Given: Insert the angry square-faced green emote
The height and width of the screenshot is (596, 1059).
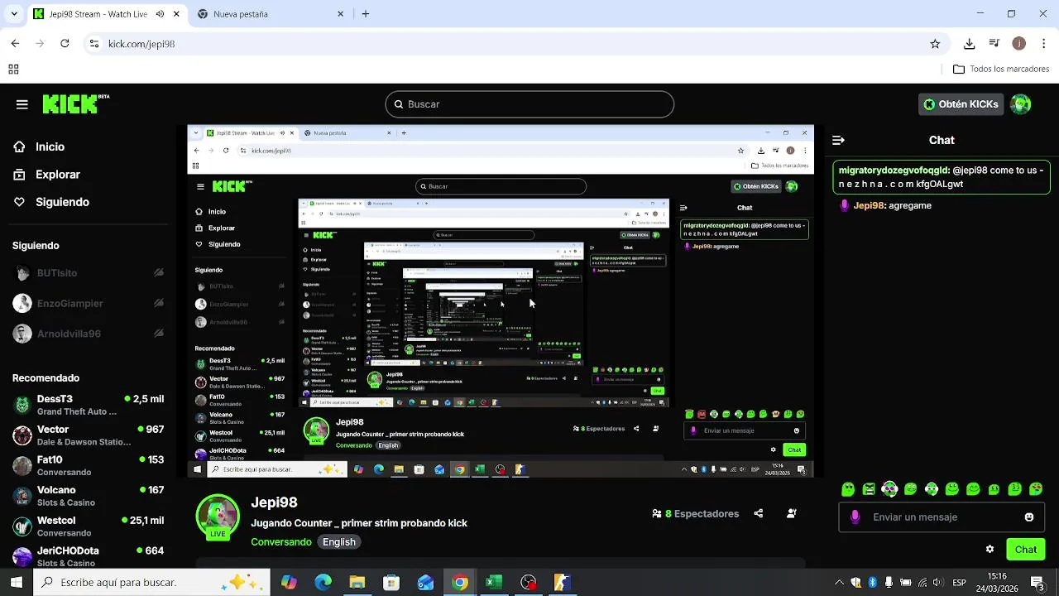Looking at the screenshot, I should point(869,489).
